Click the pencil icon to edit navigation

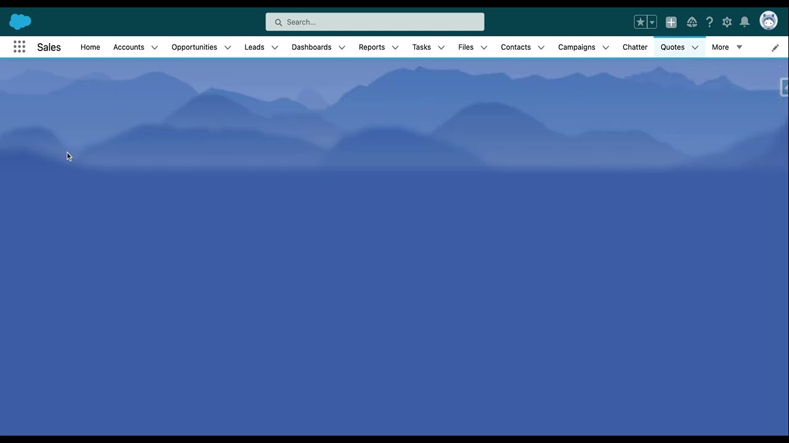pyautogui.click(x=775, y=47)
